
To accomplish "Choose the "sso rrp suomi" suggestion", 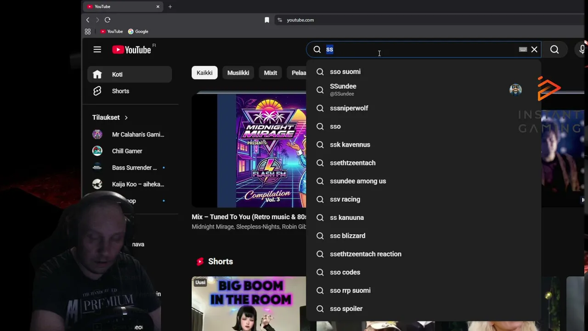I will click(424, 291).
